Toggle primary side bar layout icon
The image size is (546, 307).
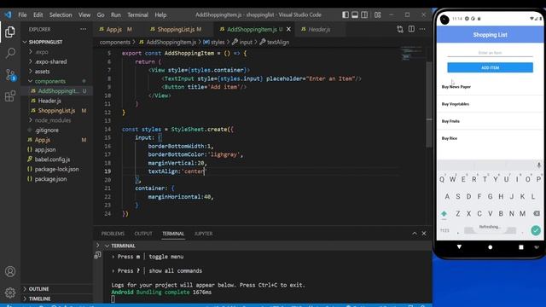coord(346,15)
